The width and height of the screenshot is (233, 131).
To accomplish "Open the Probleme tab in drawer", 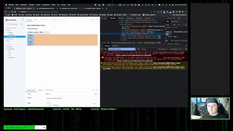I will point(115,46).
